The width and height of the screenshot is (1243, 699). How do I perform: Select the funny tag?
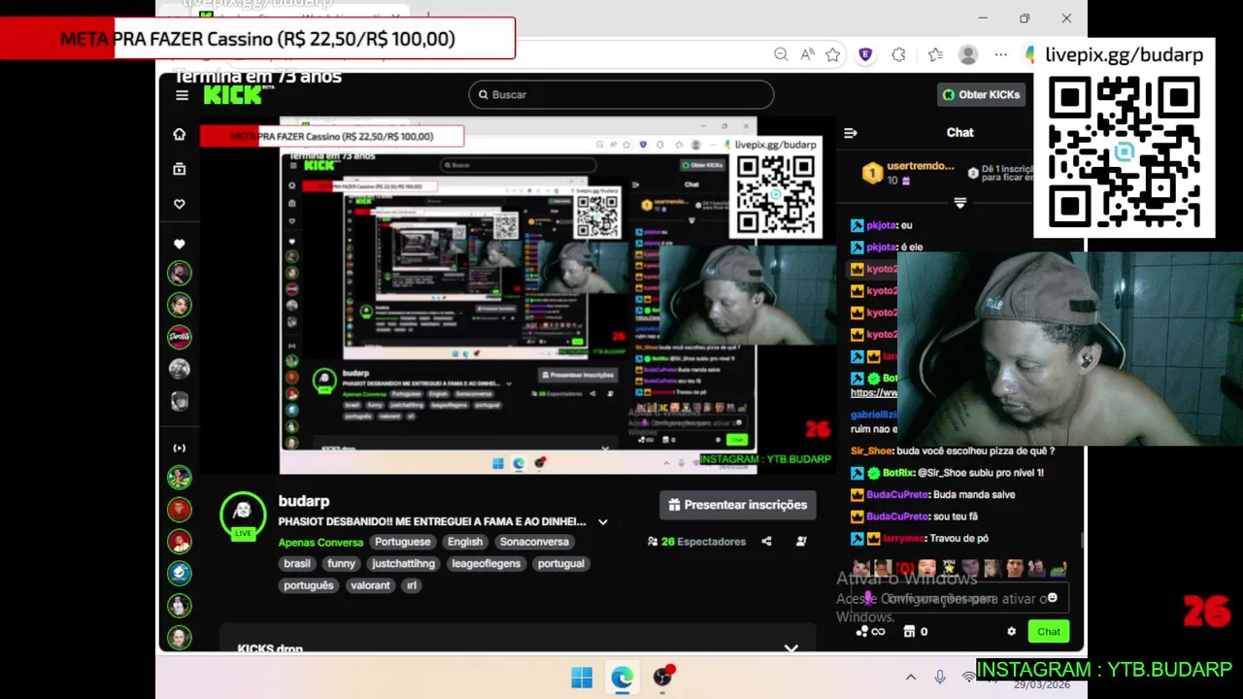click(x=341, y=563)
